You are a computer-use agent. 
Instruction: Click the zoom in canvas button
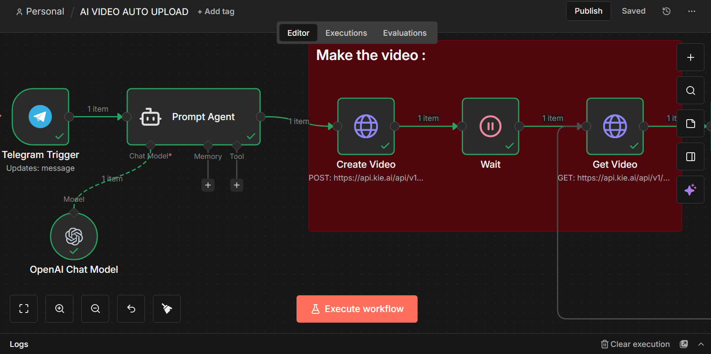click(x=60, y=309)
